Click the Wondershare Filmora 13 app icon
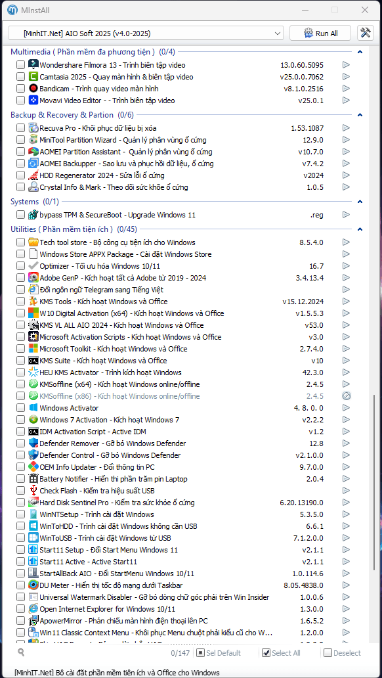 pos(33,65)
